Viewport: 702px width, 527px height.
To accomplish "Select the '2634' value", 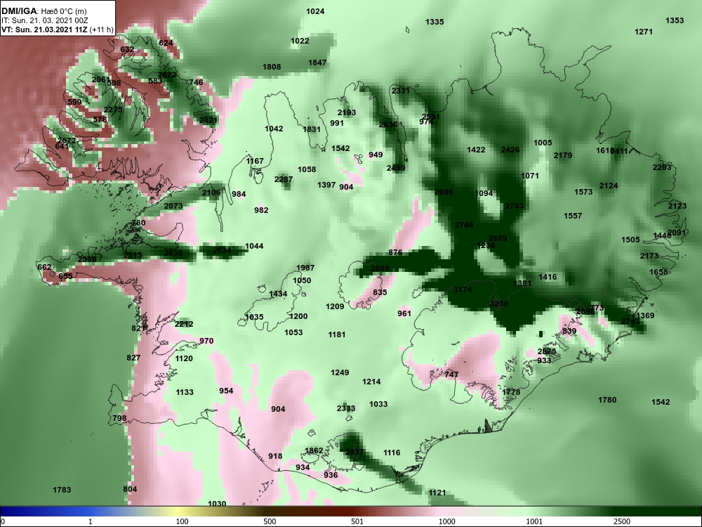I will click(x=222, y=249).
